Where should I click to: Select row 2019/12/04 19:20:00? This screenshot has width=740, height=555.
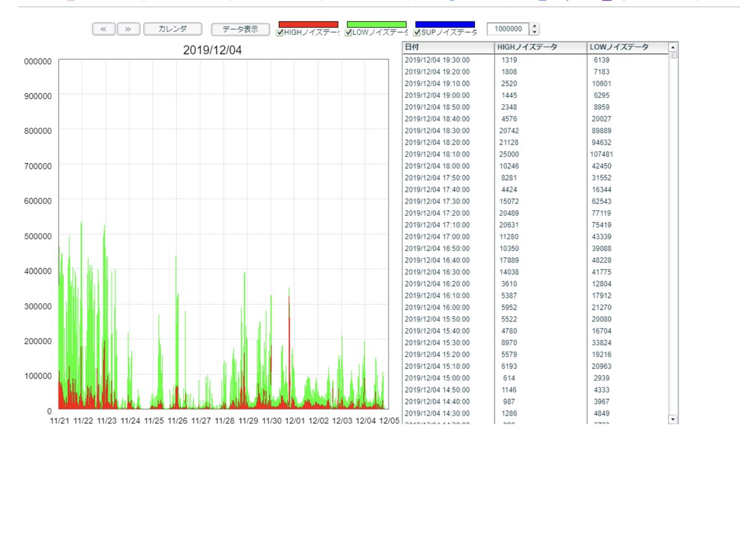coord(535,72)
